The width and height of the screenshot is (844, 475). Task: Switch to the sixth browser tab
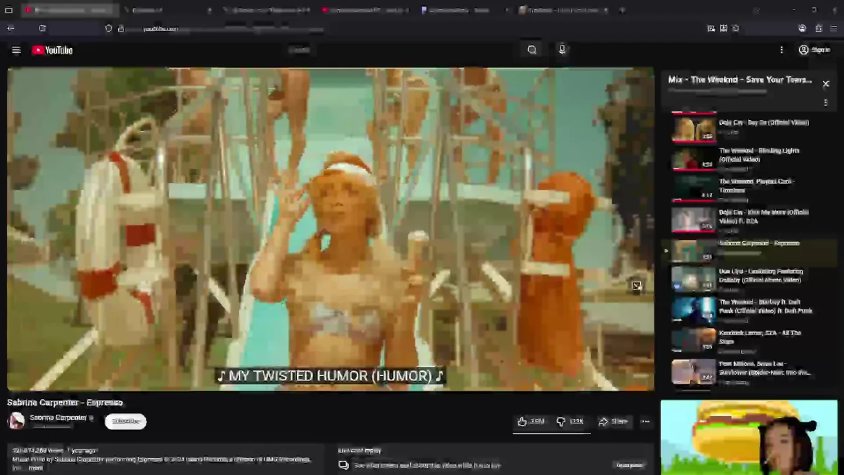click(564, 10)
